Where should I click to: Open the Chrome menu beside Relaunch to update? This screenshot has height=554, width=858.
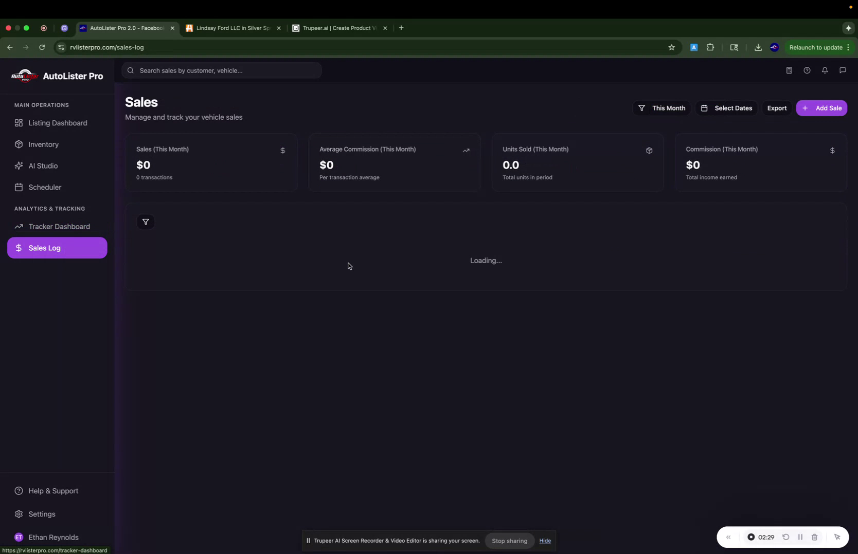pos(849,47)
